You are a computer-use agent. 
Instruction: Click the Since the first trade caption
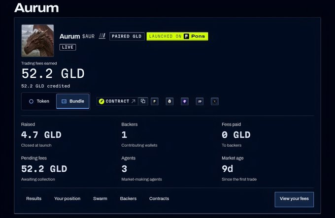[239, 180]
